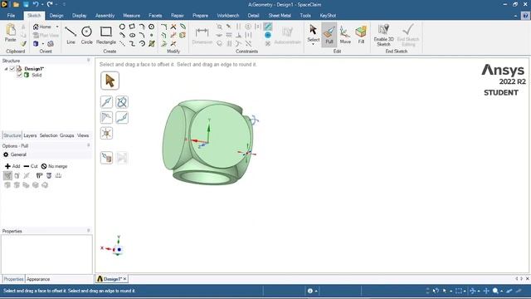This screenshot has width=531, height=299.
Task: Open the Groups panel tab
Action: click(66, 135)
